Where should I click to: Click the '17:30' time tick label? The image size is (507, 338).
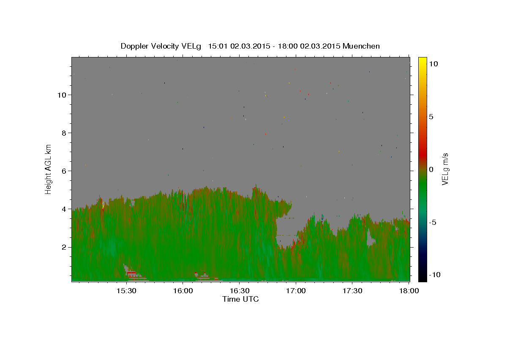point(352,291)
